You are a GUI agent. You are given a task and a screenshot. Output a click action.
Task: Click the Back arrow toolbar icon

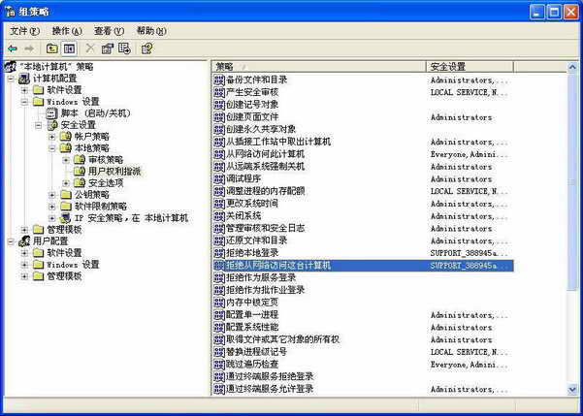click(13, 48)
